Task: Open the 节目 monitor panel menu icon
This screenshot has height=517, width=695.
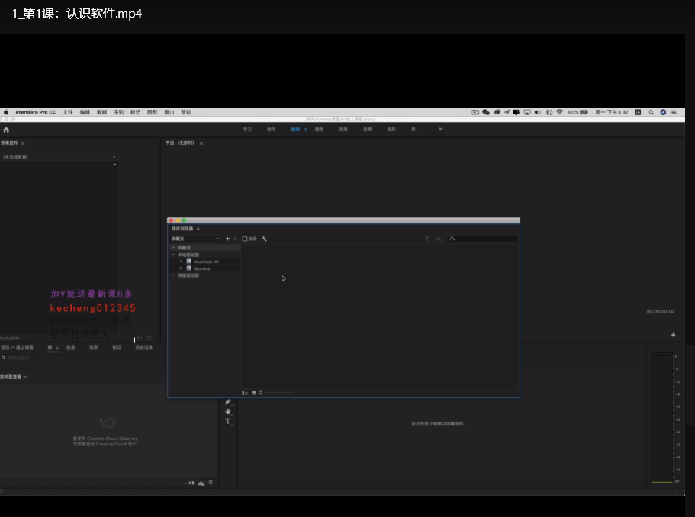Action: pyautogui.click(x=201, y=143)
